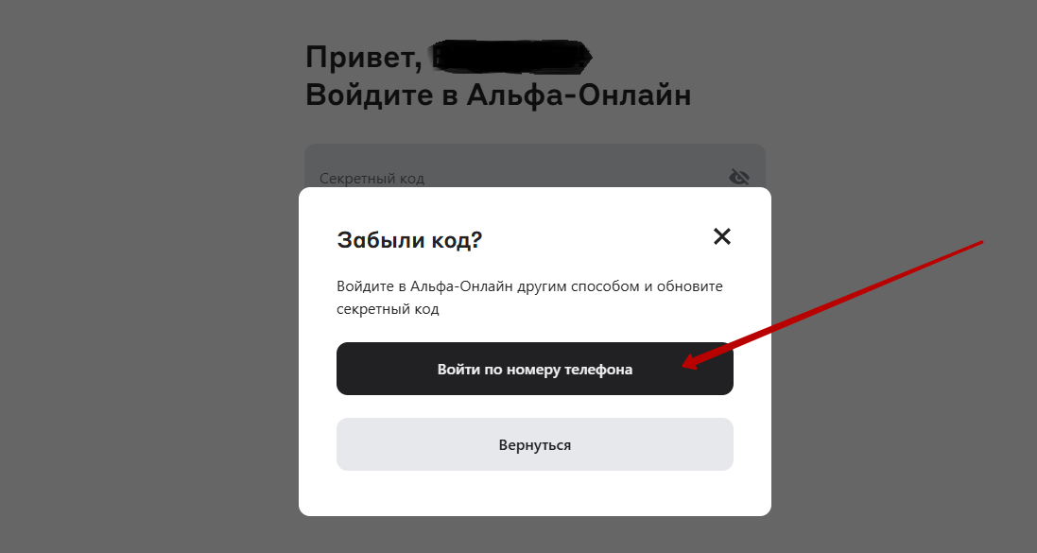1037x553 pixels.
Task: Toggle the crossed-eye secret code visibility icon
Action: [x=738, y=177]
